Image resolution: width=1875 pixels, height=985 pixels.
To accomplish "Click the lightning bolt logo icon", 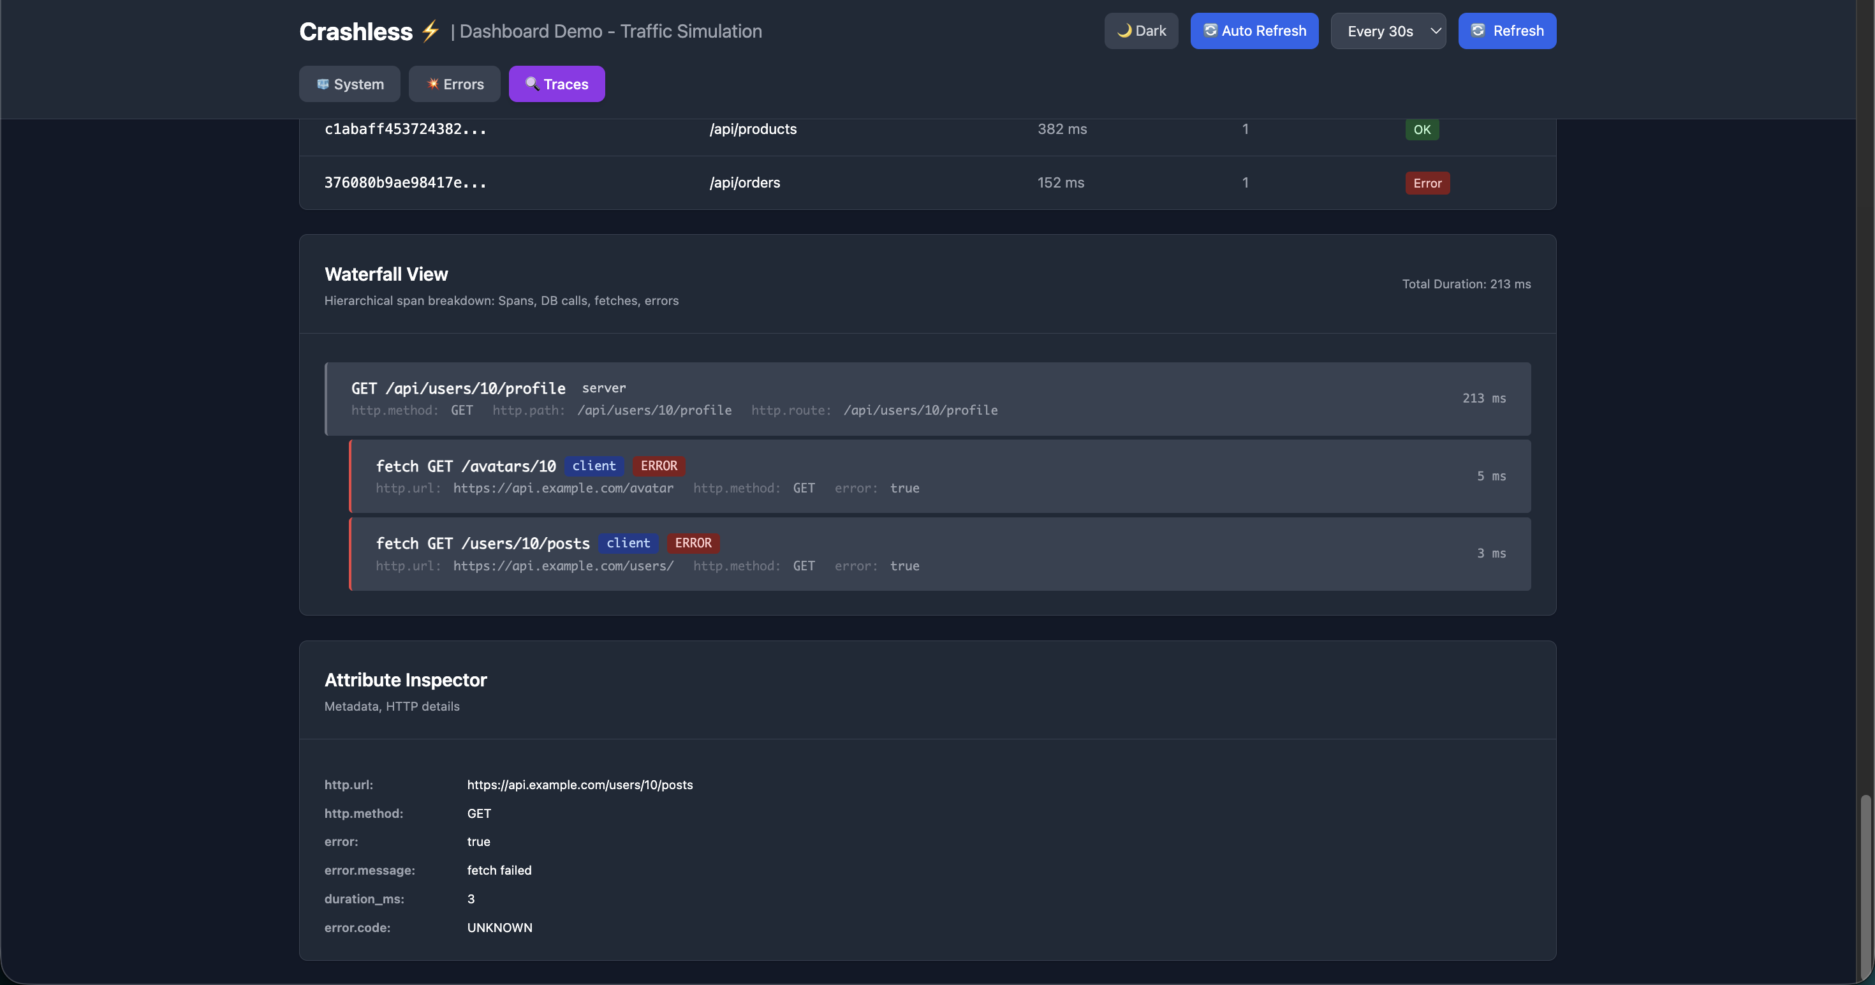I will pyautogui.click(x=430, y=31).
